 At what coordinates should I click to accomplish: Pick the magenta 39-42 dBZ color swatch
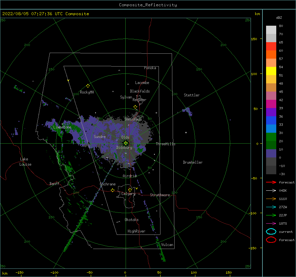271,104
